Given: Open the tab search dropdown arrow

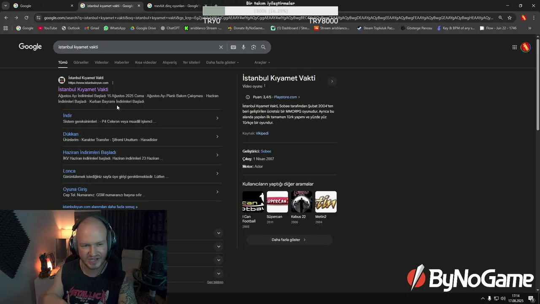Looking at the screenshot, I should point(5,5).
